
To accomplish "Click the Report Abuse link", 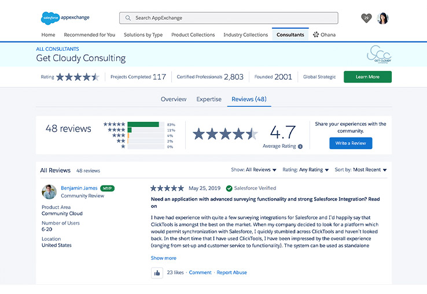I will pyautogui.click(x=232, y=273).
